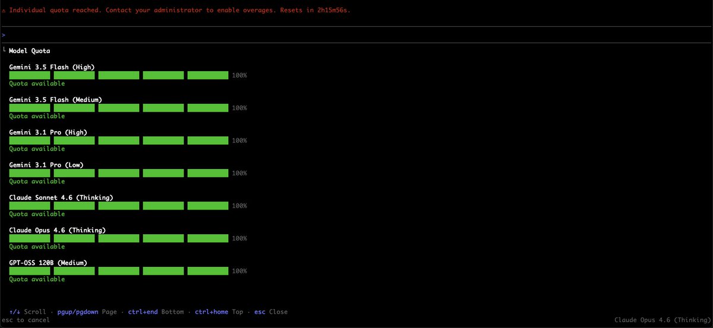The width and height of the screenshot is (713, 328).
Task: Click Quota available under Gemini 3.5 Flash (High)
Action: coord(37,84)
